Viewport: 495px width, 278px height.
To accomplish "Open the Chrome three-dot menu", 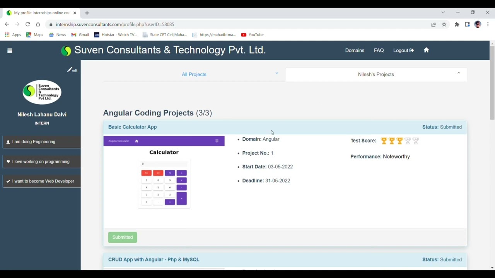I will coord(488,24).
